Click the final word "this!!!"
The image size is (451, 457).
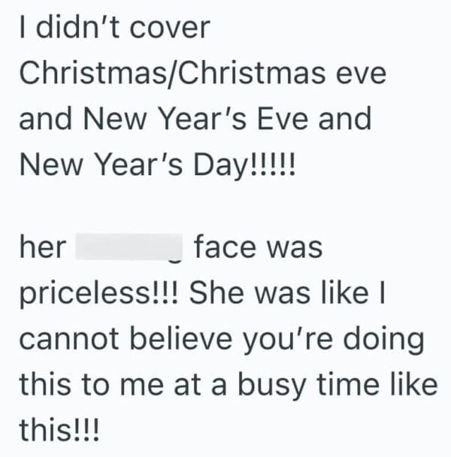click(58, 430)
